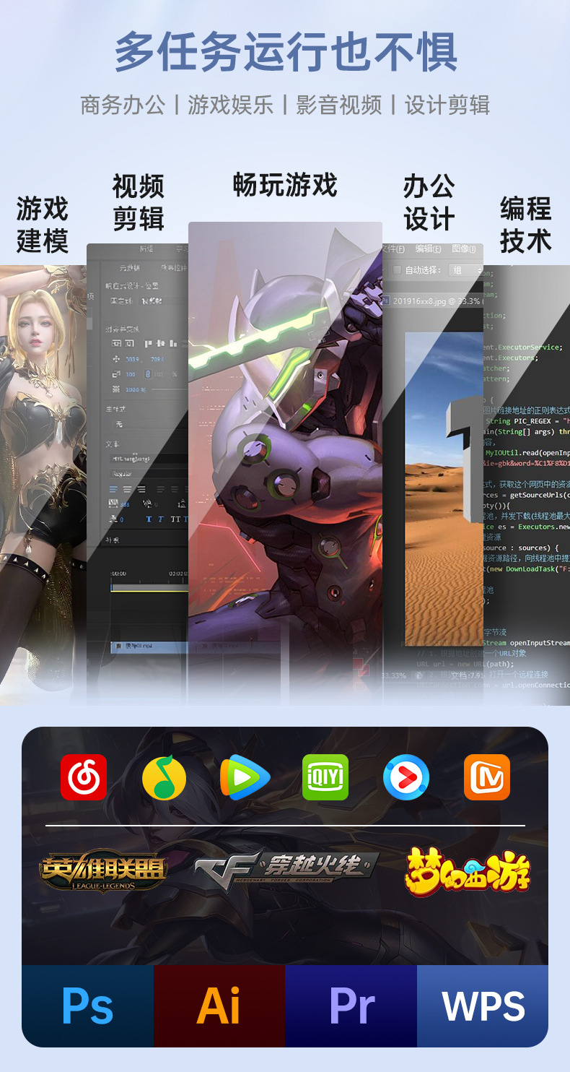
Task: Select the WPS tile
Action: (x=483, y=1006)
